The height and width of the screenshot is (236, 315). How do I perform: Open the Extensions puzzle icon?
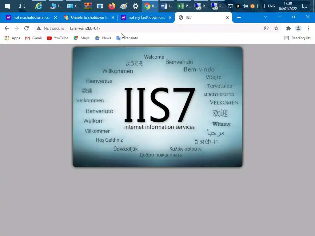(289, 28)
